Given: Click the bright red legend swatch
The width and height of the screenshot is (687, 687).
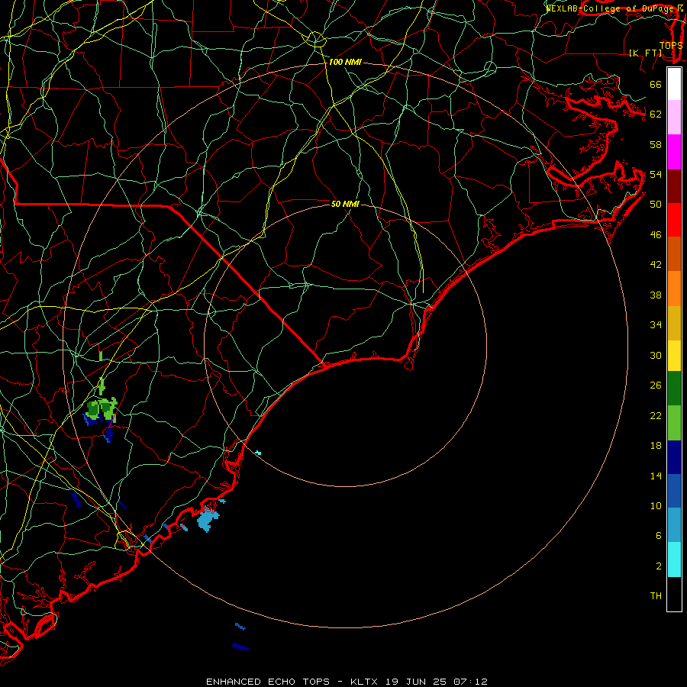Looking at the screenshot, I should click(x=674, y=220).
